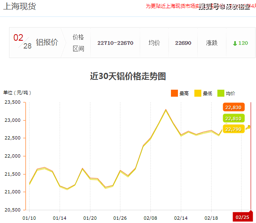Click the 23,500 y-axis label
Viewport: 256px width, 223px height.
[x=13, y=102]
